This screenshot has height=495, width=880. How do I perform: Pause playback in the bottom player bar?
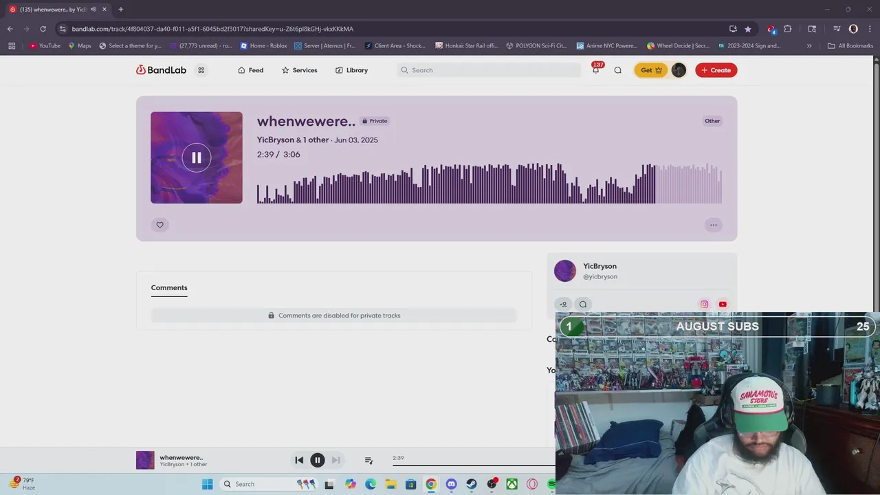coord(317,460)
